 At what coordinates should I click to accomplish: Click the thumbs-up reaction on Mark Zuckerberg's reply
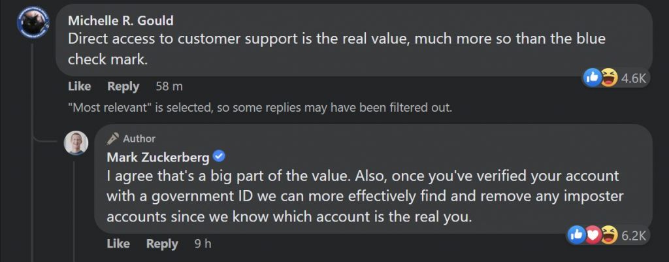click(x=577, y=235)
